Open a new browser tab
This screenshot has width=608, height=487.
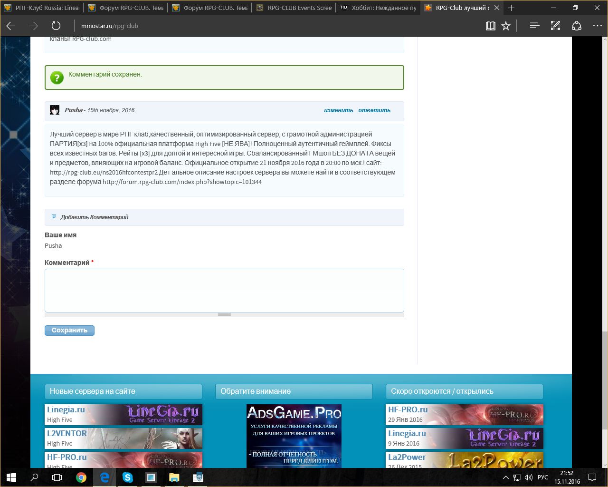pyautogui.click(x=511, y=8)
